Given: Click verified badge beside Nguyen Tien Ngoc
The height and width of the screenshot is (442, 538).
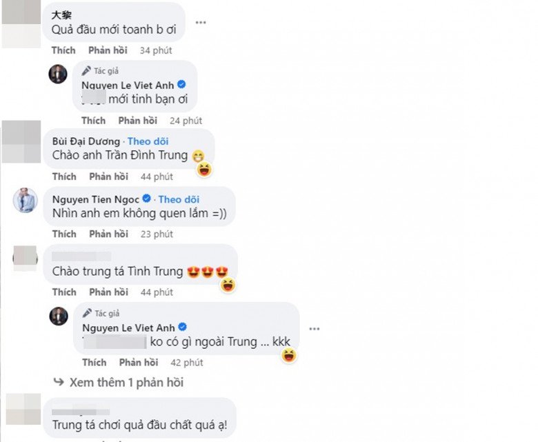Looking at the screenshot, I should [146, 199].
